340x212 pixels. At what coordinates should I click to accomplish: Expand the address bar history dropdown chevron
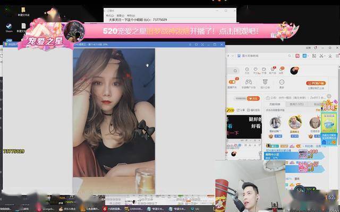point(233,56)
